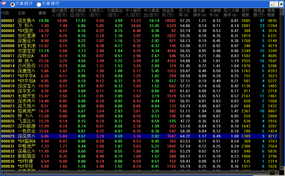Sort by 成交笔数 column header

coord(245,13)
